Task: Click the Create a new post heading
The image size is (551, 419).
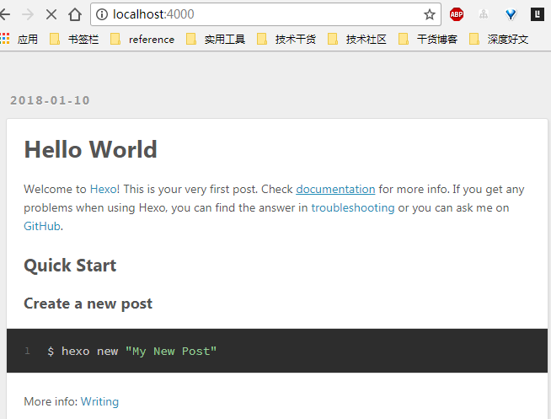Action: [88, 304]
